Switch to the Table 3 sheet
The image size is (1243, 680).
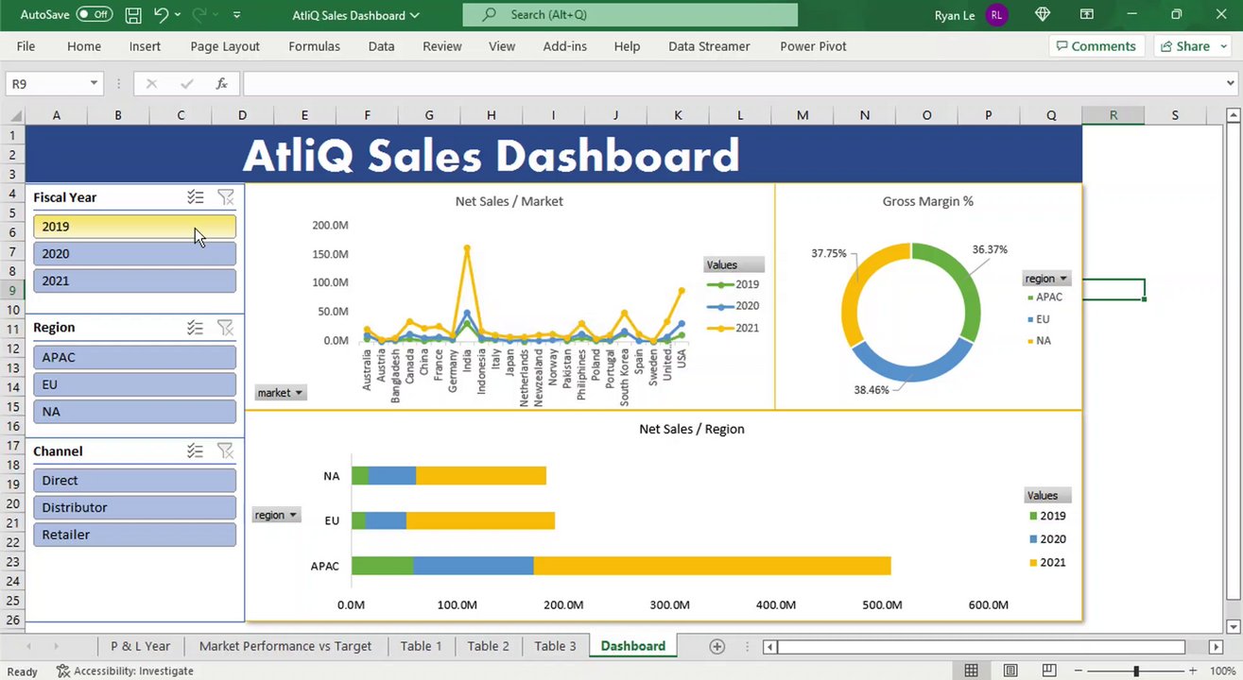[x=555, y=646]
